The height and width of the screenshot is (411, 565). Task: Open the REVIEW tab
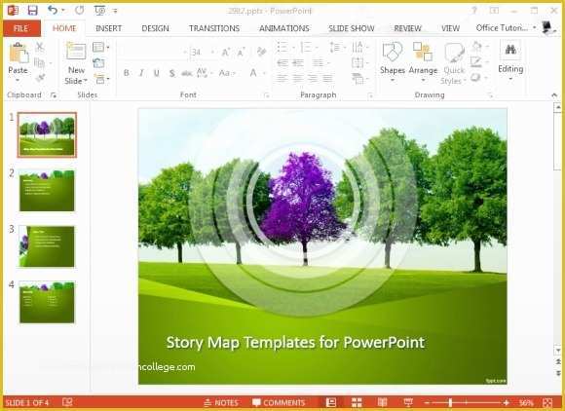407,28
